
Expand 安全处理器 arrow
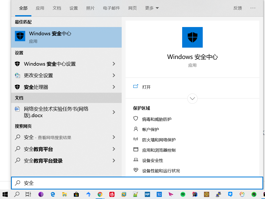(x=114, y=87)
